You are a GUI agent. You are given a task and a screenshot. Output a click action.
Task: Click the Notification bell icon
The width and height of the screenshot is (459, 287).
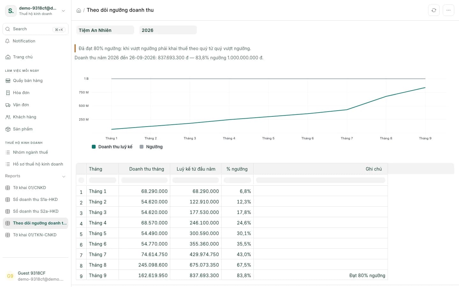(x=8, y=41)
